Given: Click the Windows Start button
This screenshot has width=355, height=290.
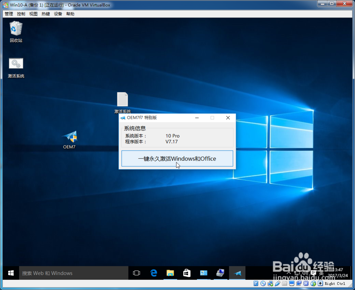Looking at the screenshot, I should click(x=10, y=273).
